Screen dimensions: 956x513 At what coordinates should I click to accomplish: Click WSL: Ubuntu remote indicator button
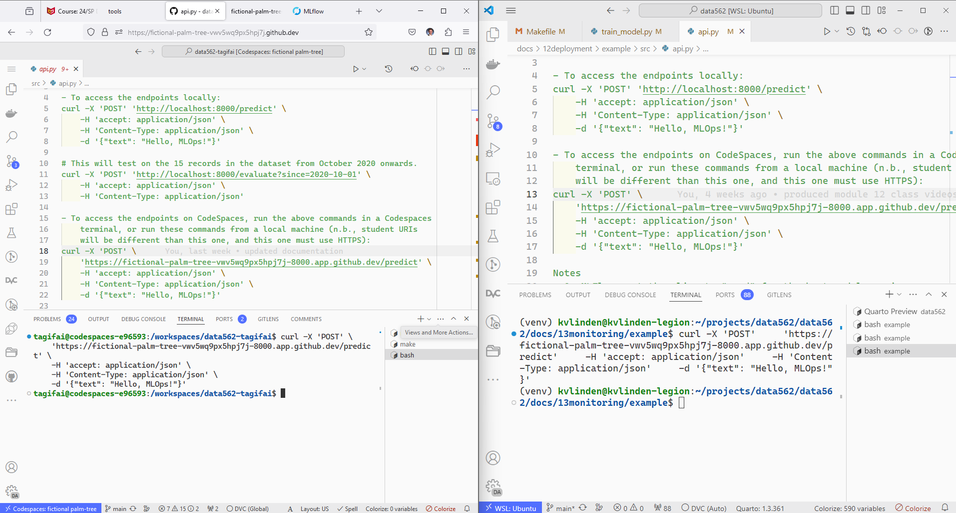[510, 508]
